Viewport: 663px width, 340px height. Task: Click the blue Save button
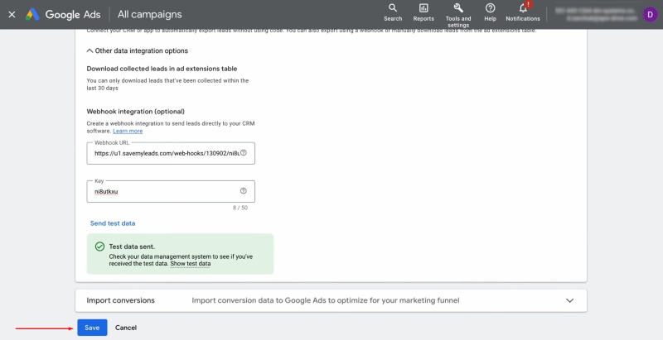click(x=92, y=328)
